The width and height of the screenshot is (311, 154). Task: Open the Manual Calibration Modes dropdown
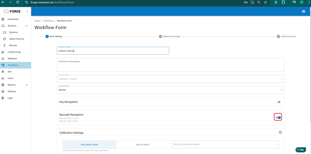click(225, 144)
